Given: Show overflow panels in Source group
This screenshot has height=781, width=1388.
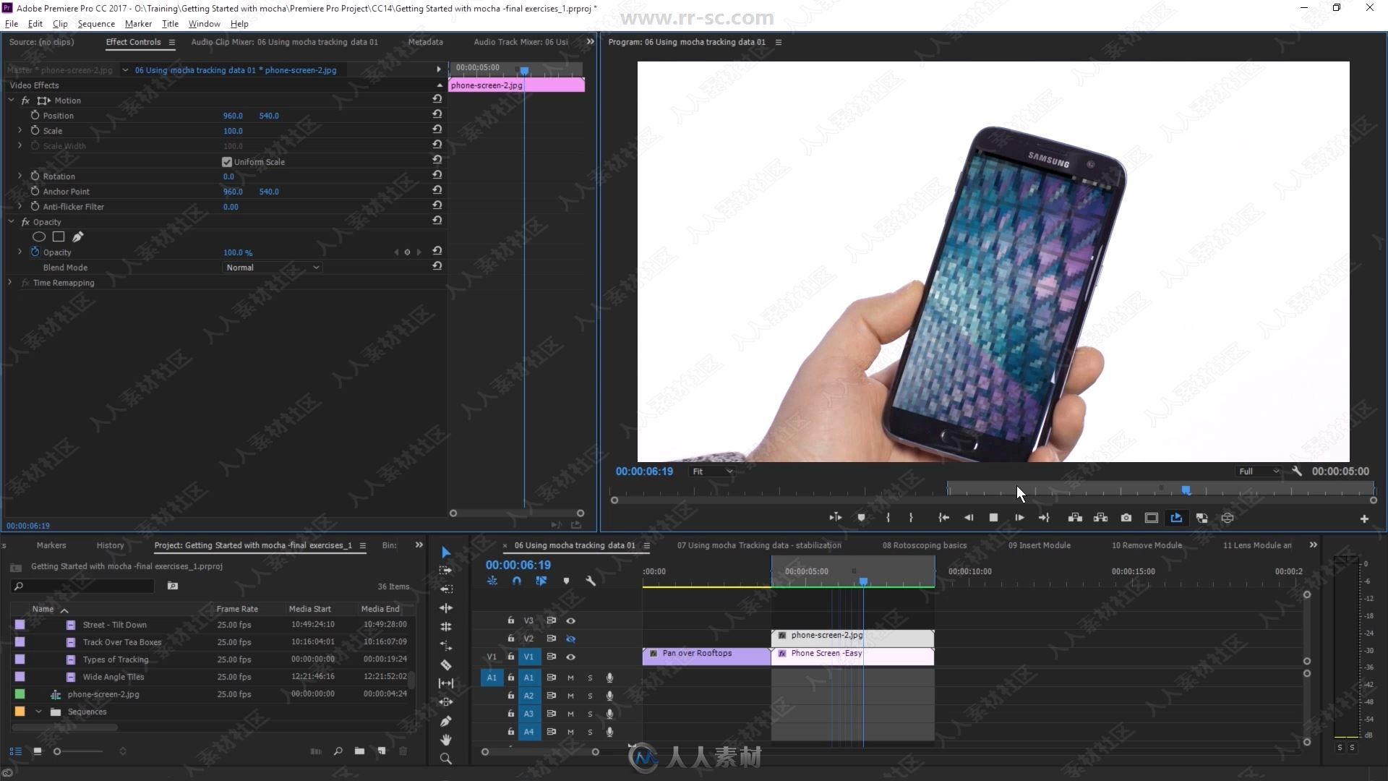Looking at the screenshot, I should pyautogui.click(x=590, y=42).
